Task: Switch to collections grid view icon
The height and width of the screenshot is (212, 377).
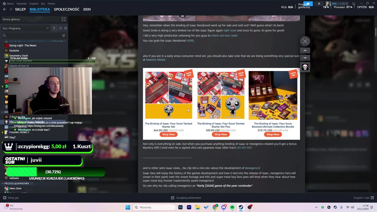Action: click(x=63, y=19)
